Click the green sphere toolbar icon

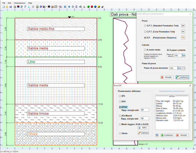pos(89,6)
